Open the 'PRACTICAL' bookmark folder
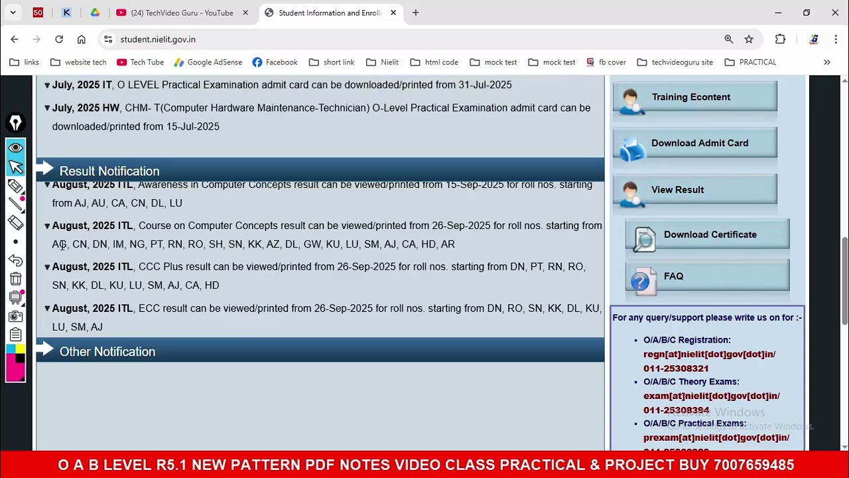The width and height of the screenshot is (849, 478). [x=750, y=62]
